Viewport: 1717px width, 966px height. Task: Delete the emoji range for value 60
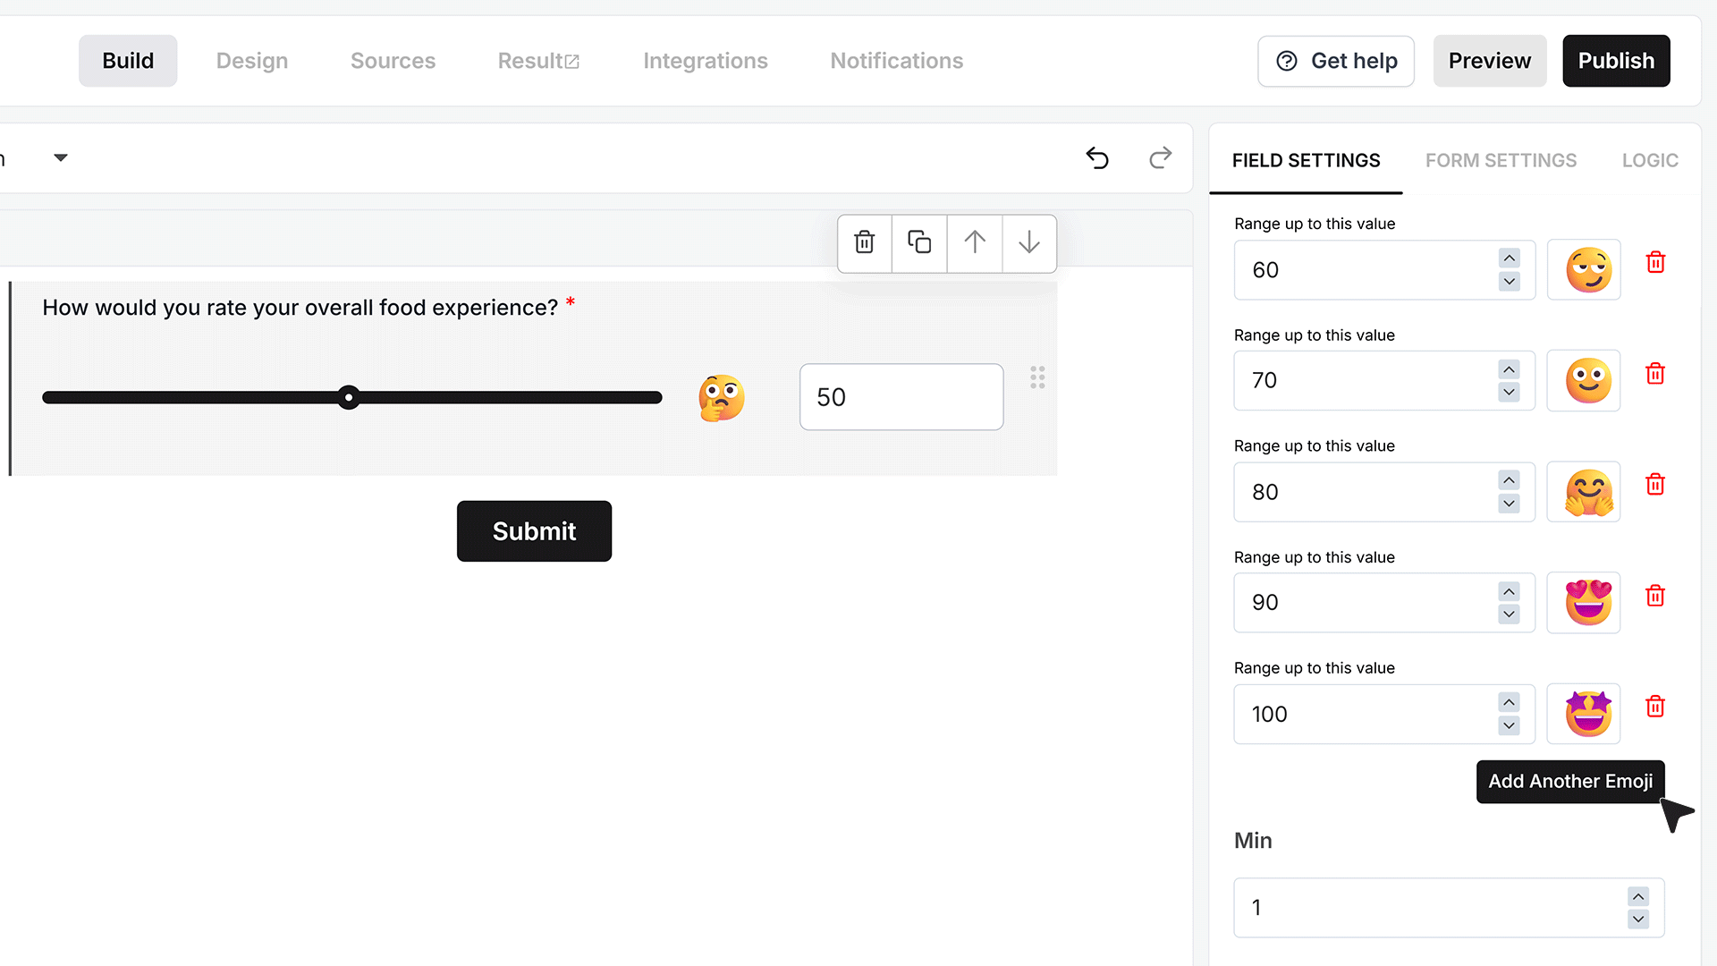[x=1655, y=263]
